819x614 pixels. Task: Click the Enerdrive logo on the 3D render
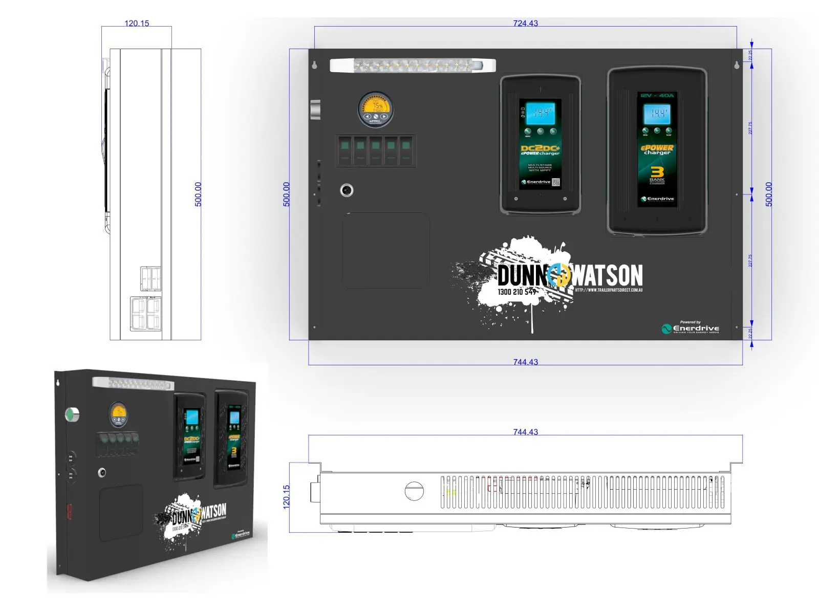[x=241, y=535]
